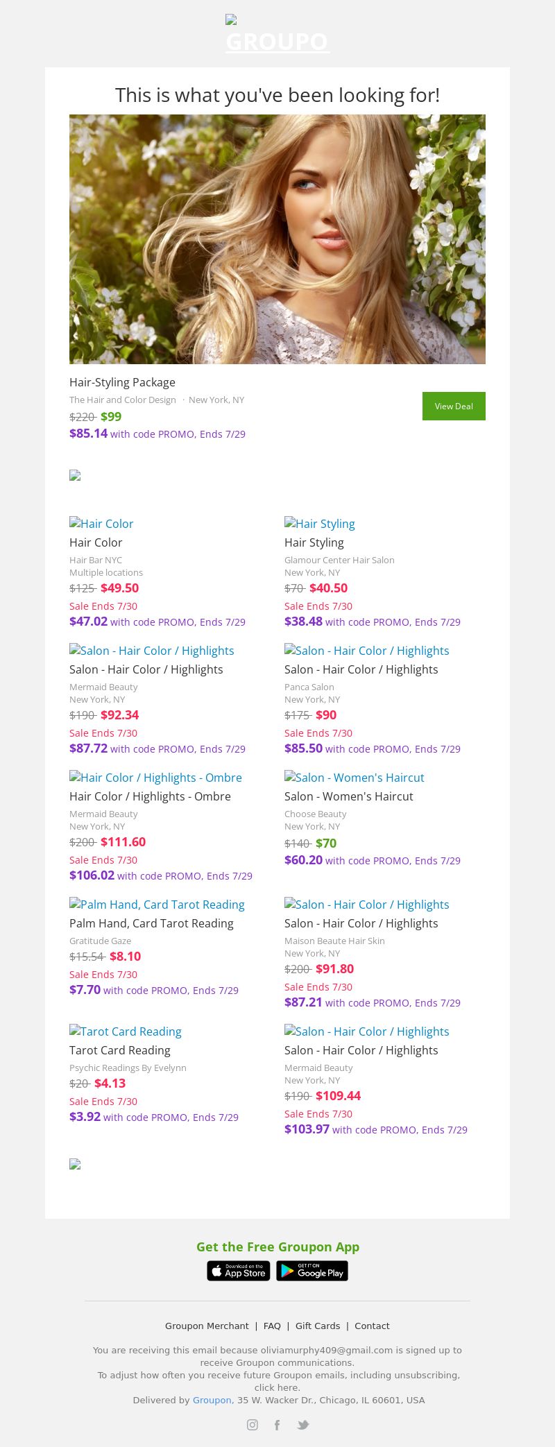Open the Twitter bird icon

pyautogui.click(x=303, y=1425)
